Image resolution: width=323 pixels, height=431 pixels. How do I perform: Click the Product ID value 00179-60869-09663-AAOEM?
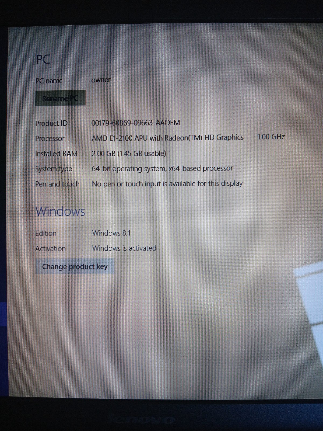136,123
